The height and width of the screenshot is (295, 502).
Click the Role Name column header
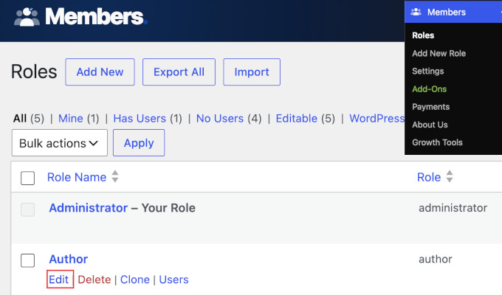click(77, 177)
